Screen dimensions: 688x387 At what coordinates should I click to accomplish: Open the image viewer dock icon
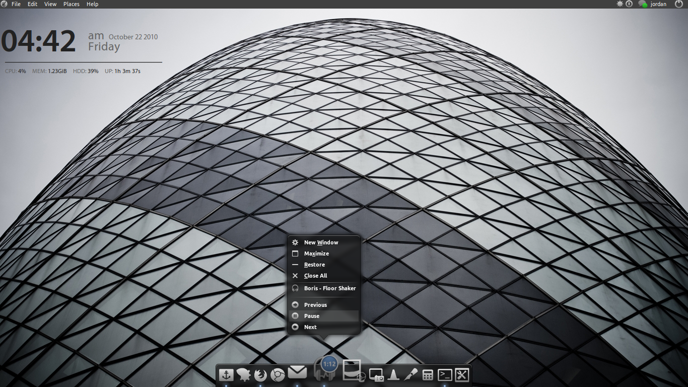click(x=354, y=371)
